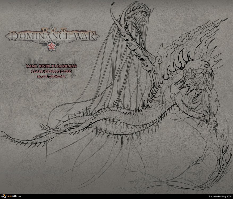
Task: Click the Submitted 01 May 2009 caption
Action: (x=220, y=196)
